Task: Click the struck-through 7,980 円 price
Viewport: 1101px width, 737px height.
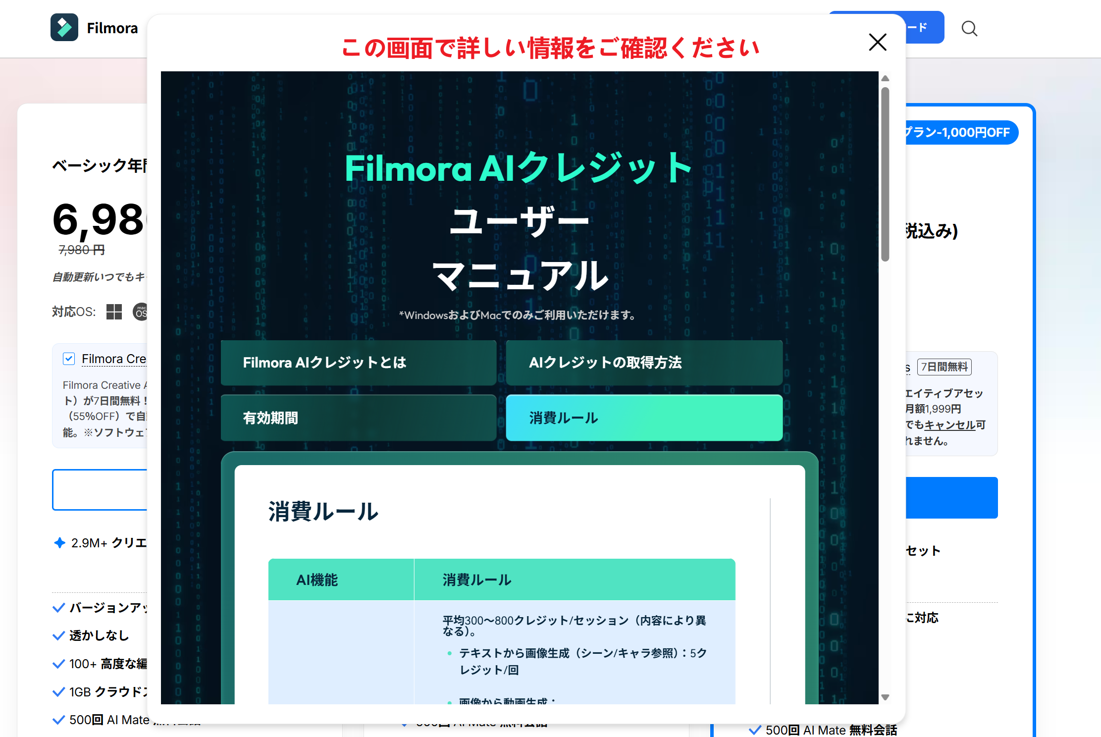Action: pos(82,250)
